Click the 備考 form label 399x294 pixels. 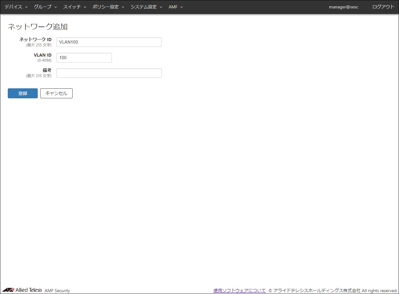47,70
